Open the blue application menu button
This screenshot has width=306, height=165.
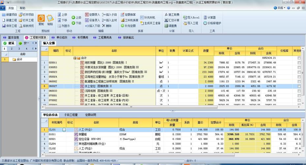click(x=3, y=8)
